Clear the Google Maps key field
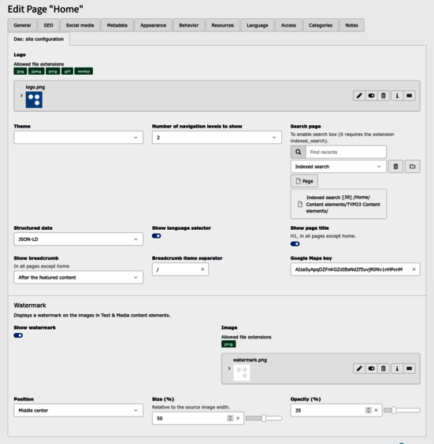Image resolution: width=434 pixels, height=444 pixels. pyautogui.click(x=414, y=269)
